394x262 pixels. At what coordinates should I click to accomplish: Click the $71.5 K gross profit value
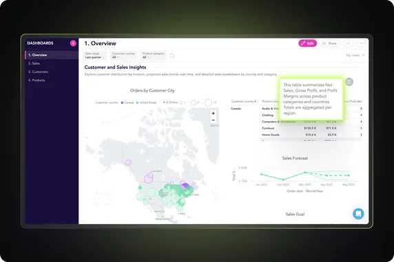click(331, 128)
